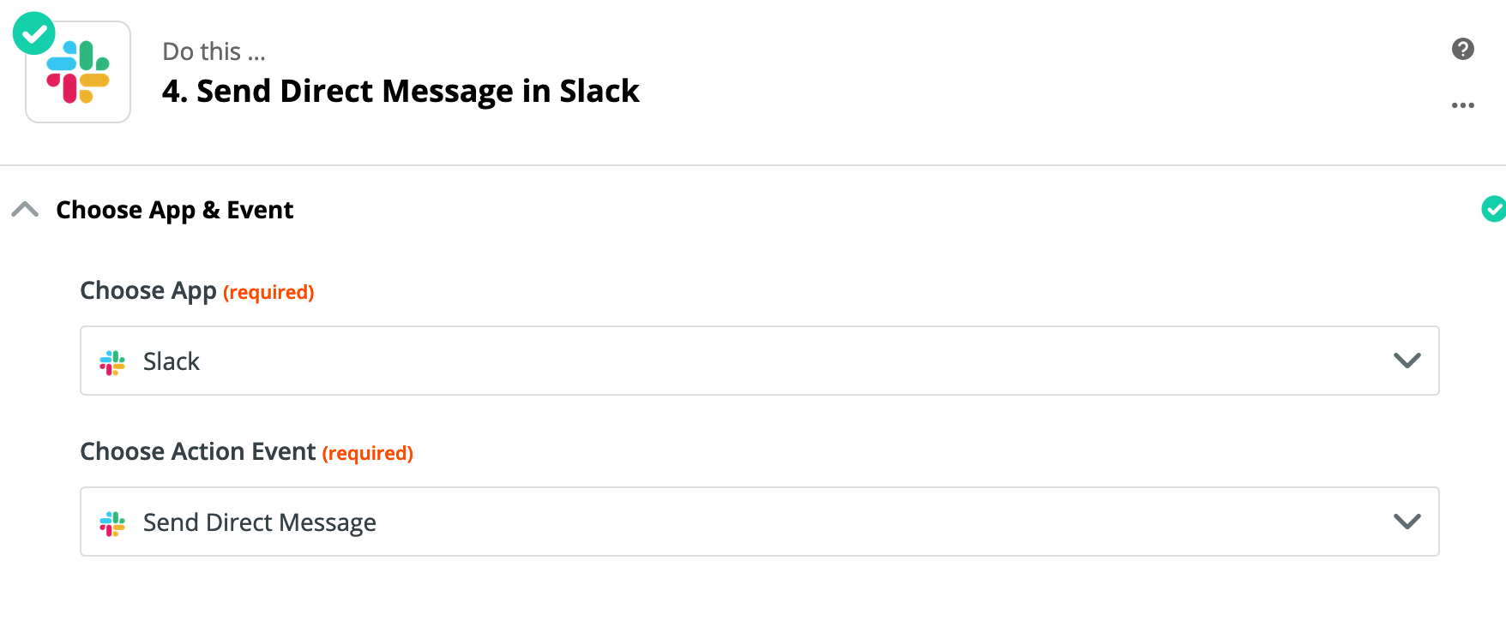The height and width of the screenshot is (620, 1506).
Task: Click the Slack icon in Choose App field
Action: click(x=112, y=362)
